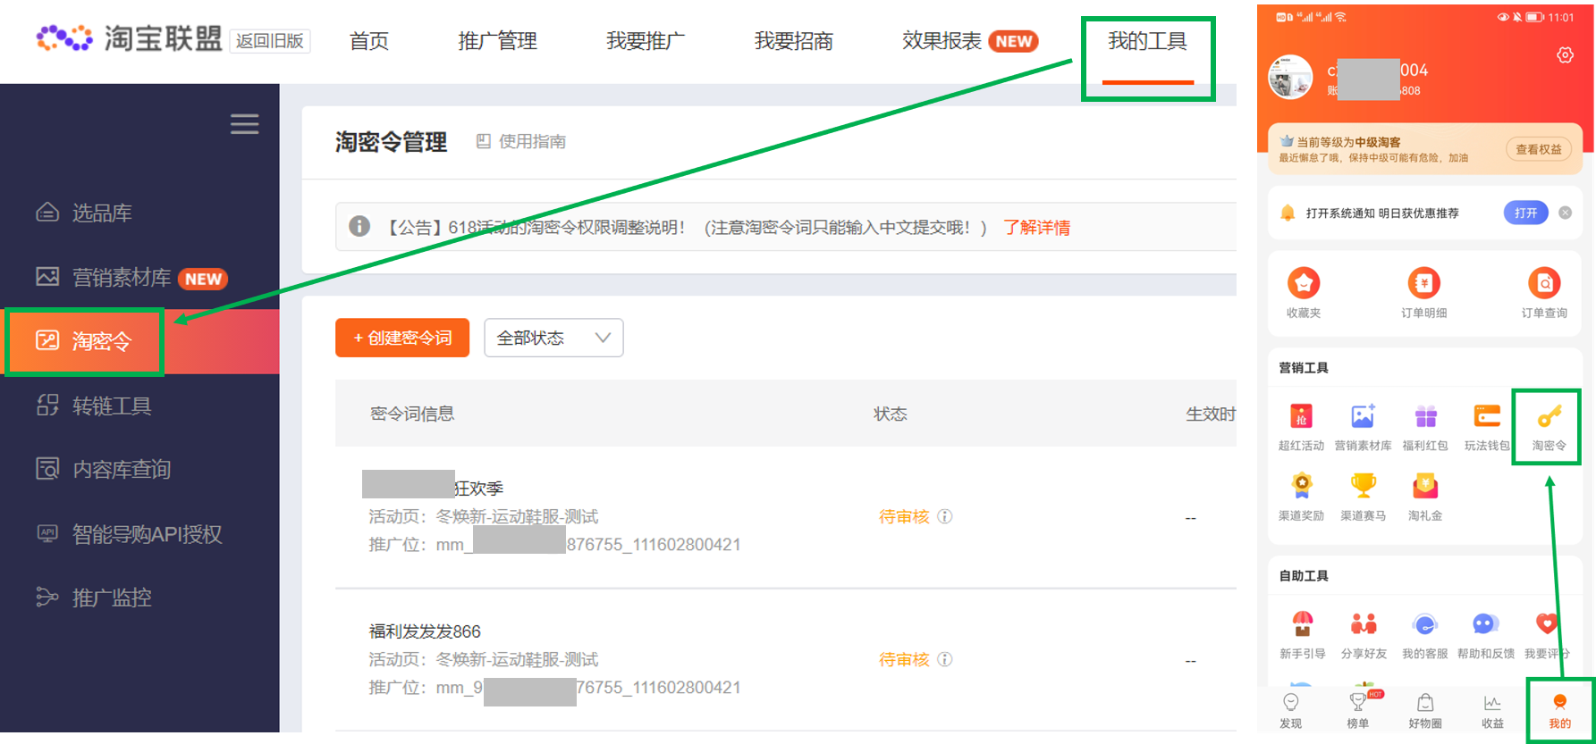Screen dimensions: 1596x744
Task: Click the 选品库 sidebar icon
Action: pos(47,213)
